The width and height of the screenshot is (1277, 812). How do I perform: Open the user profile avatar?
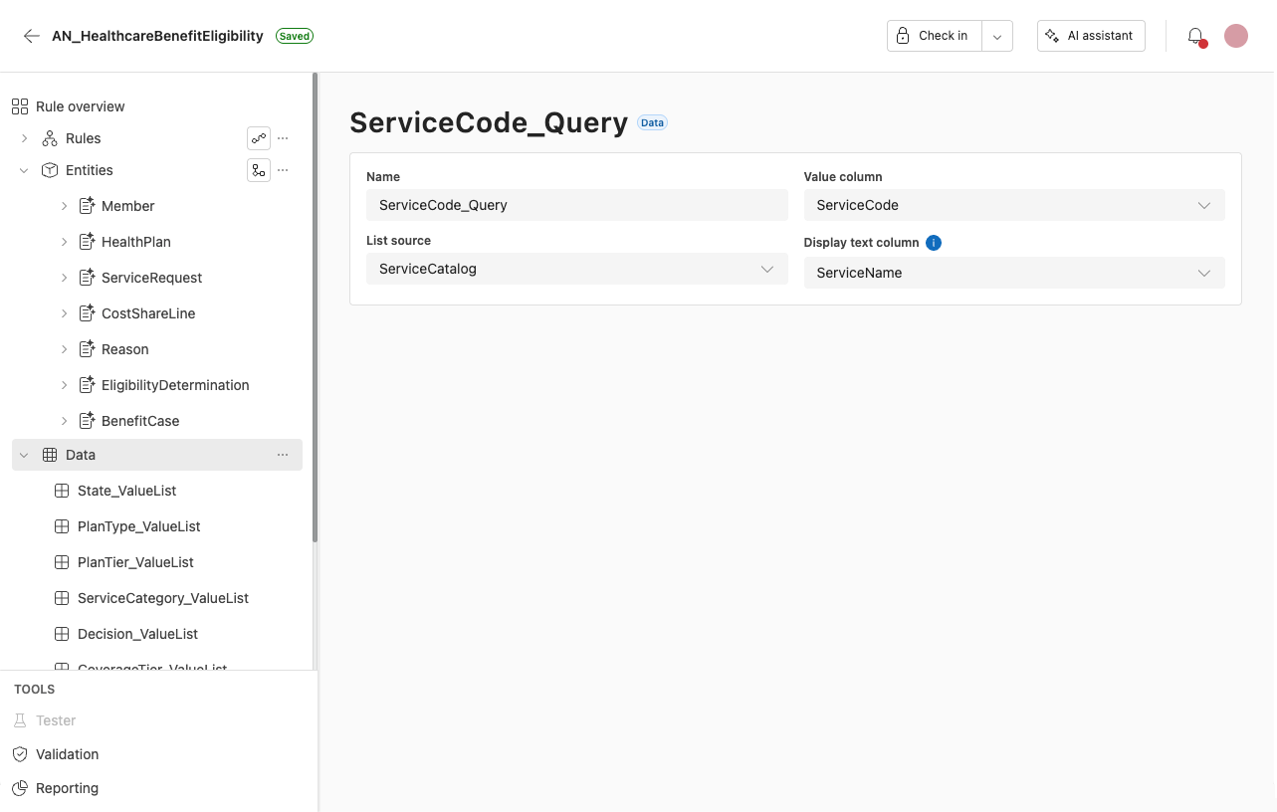click(x=1236, y=36)
